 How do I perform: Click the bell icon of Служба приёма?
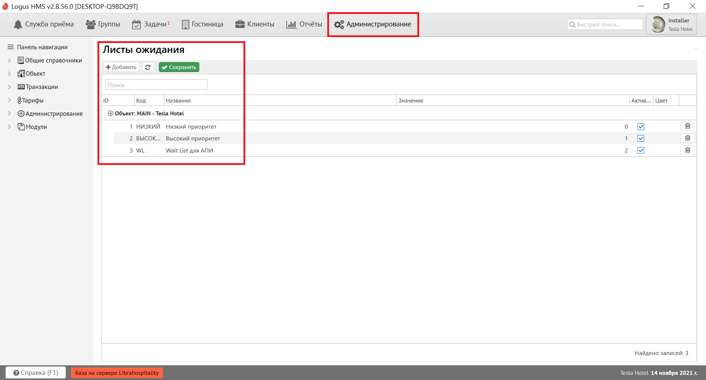(18, 25)
